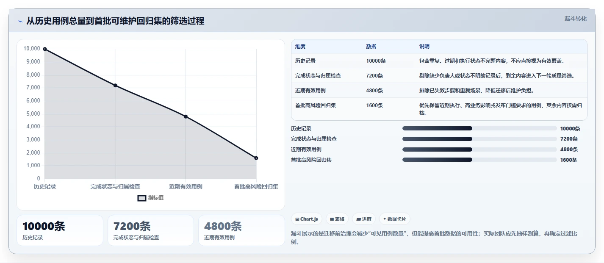Open the 7200条 完成状态与归属检查 data card
Viewport: 604px width, 263px height.
tap(151, 230)
